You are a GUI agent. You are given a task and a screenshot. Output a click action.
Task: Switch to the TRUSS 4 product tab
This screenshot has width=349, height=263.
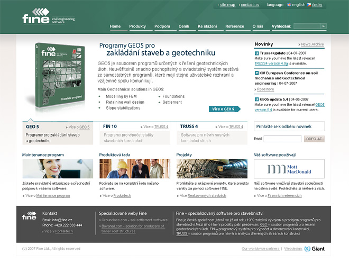[x=189, y=127]
